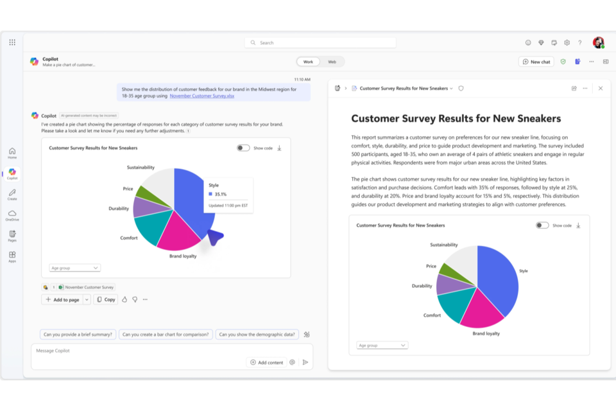Open OneDrive from the left sidebar
616x411 pixels.
click(12, 214)
